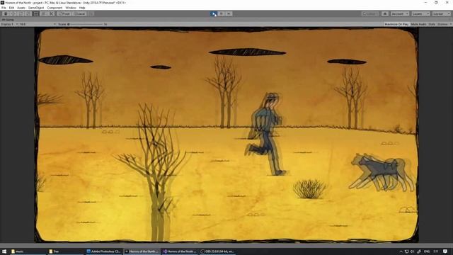Switch to Visual Studio in taskbar

click(x=179, y=251)
